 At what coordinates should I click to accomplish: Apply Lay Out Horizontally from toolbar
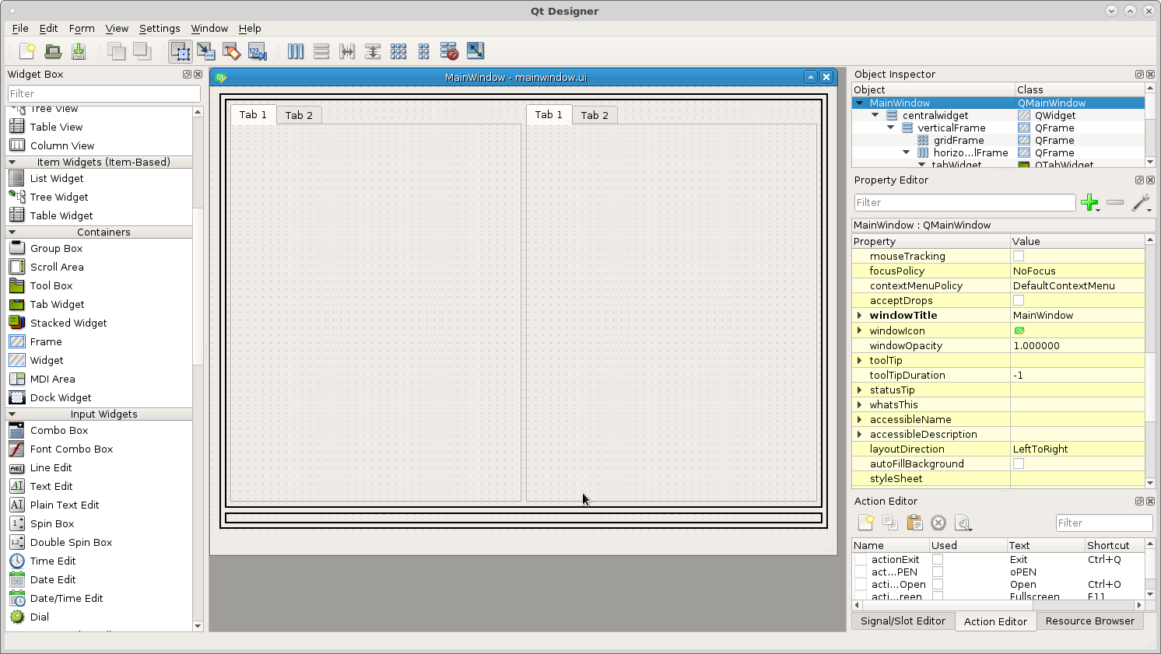tap(296, 51)
